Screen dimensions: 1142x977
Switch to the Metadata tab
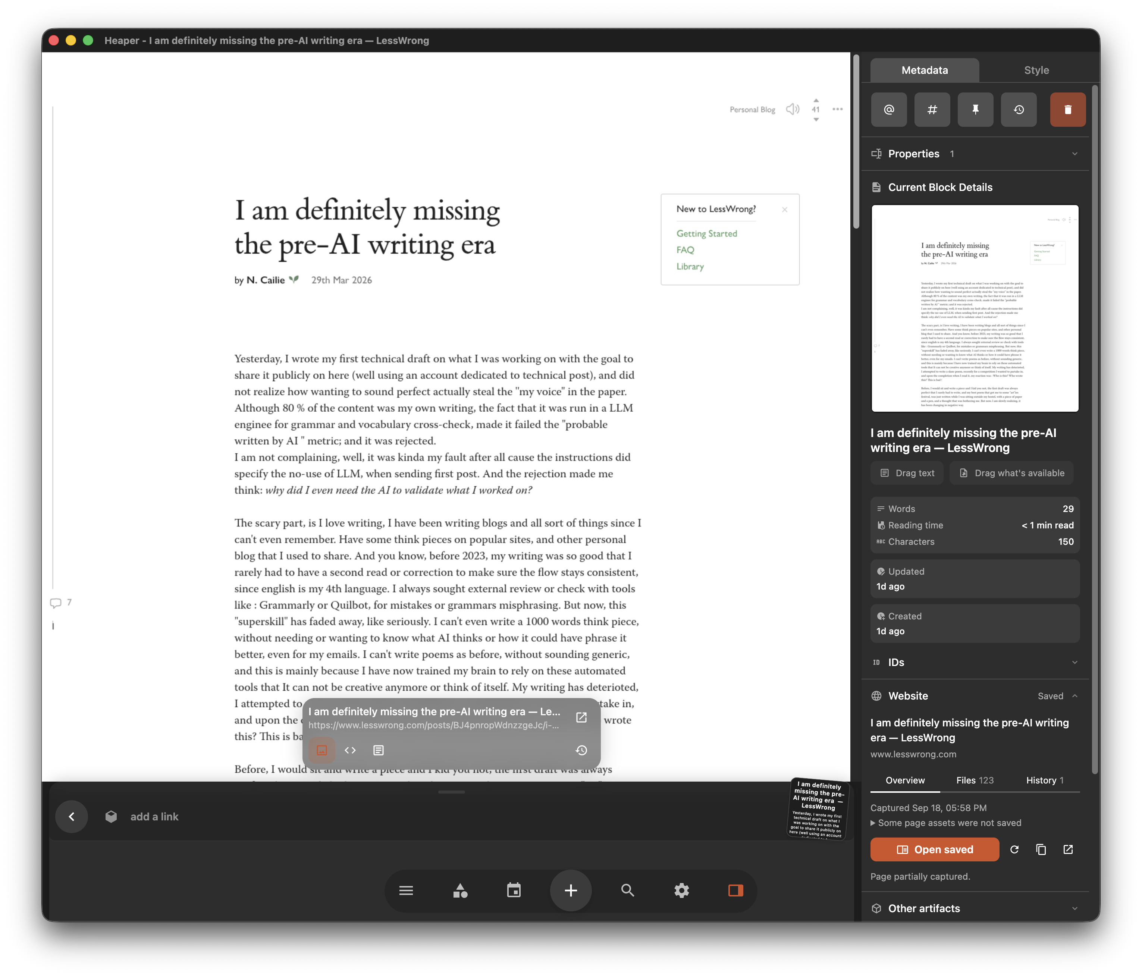(x=924, y=70)
